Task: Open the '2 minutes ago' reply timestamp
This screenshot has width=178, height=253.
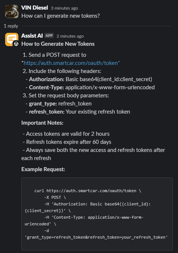Action: [x=70, y=36]
